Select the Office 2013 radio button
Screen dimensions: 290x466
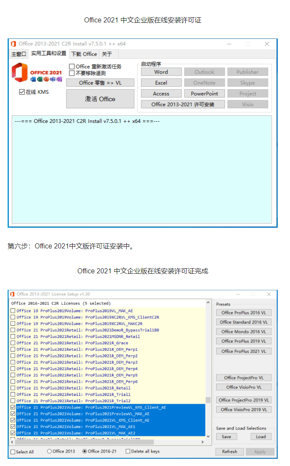click(49, 451)
